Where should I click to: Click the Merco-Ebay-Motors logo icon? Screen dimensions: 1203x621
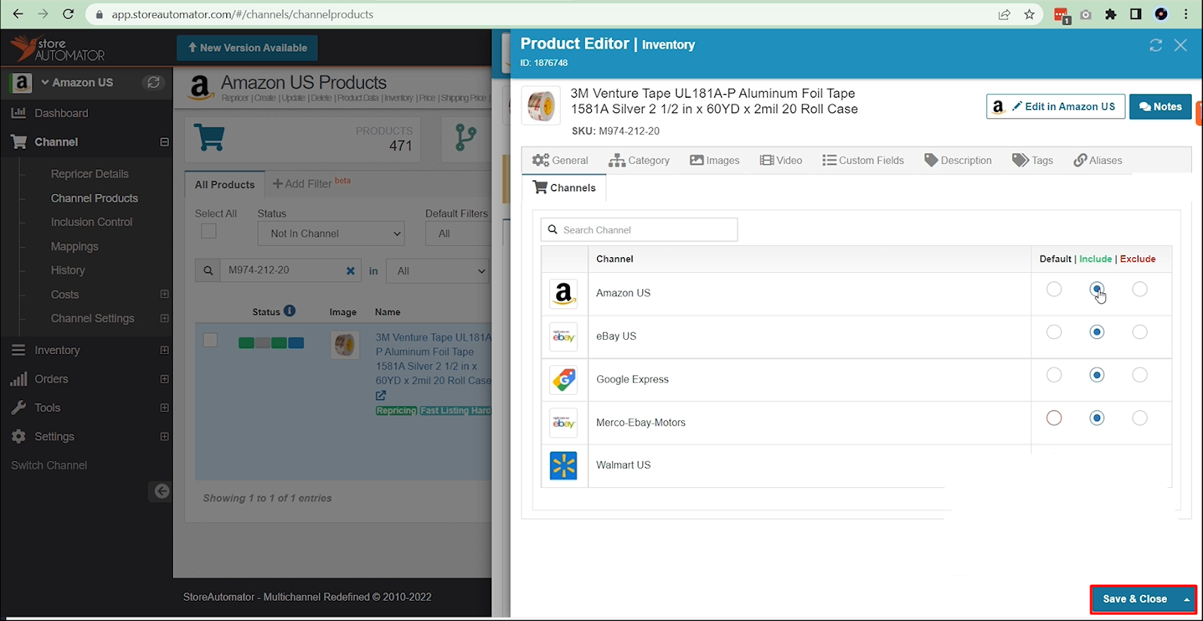click(x=563, y=423)
